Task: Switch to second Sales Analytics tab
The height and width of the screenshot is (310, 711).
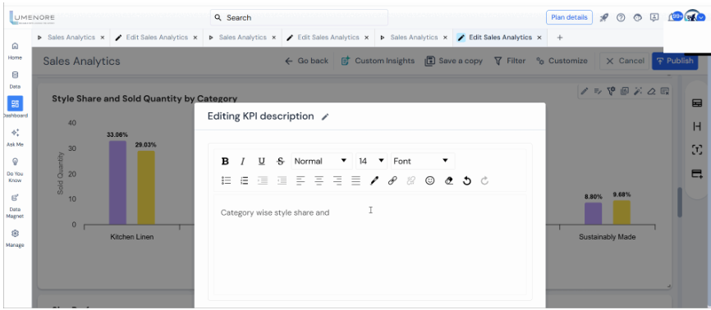Action: [x=242, y=37]
